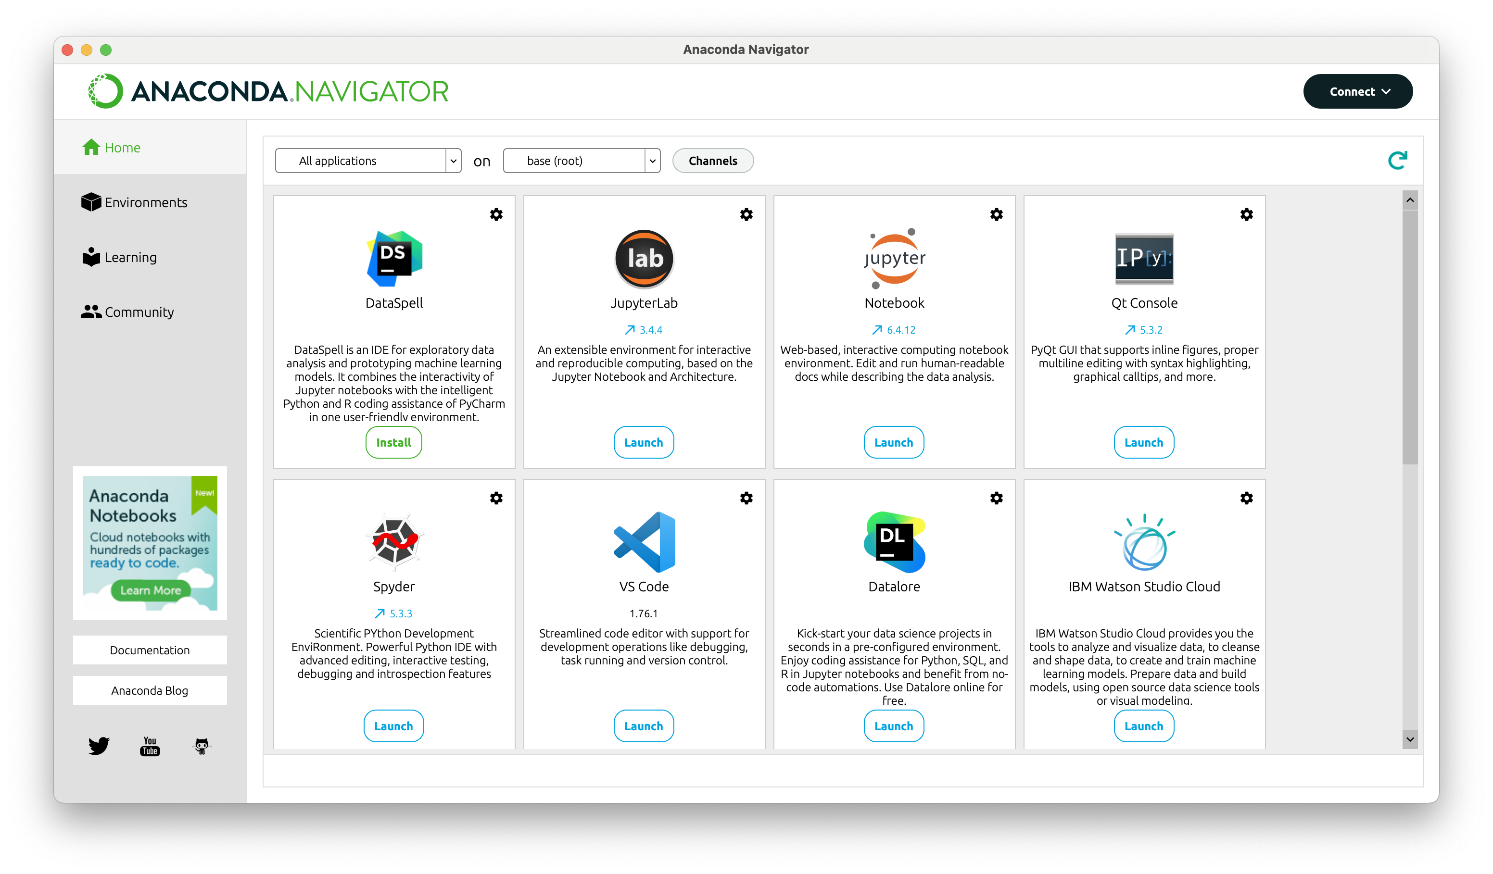Launch Jupyter Notebook

click(x=893, y=442)
